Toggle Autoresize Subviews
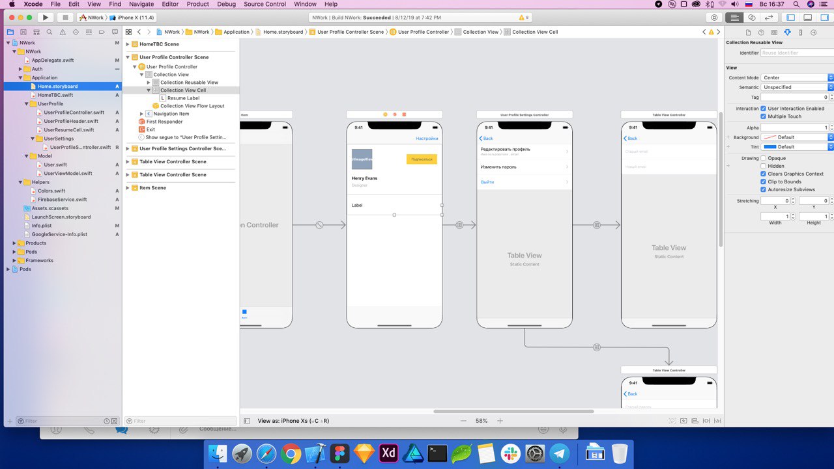834x469 pixels. tap(764, 189)
